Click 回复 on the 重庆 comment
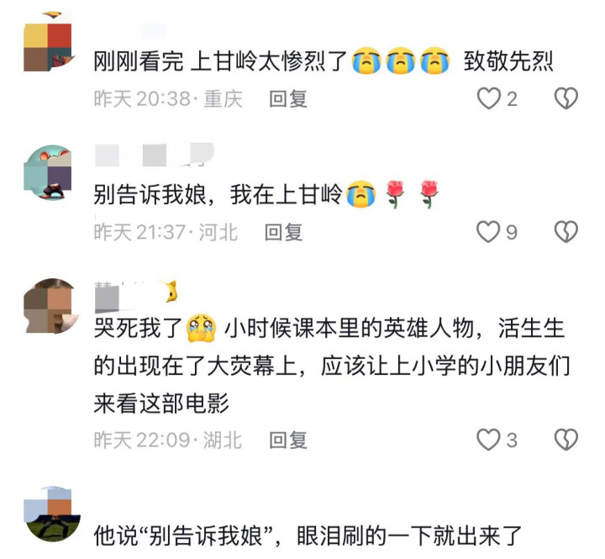Viewport: 605px width, 559px height. pos(288,99)
